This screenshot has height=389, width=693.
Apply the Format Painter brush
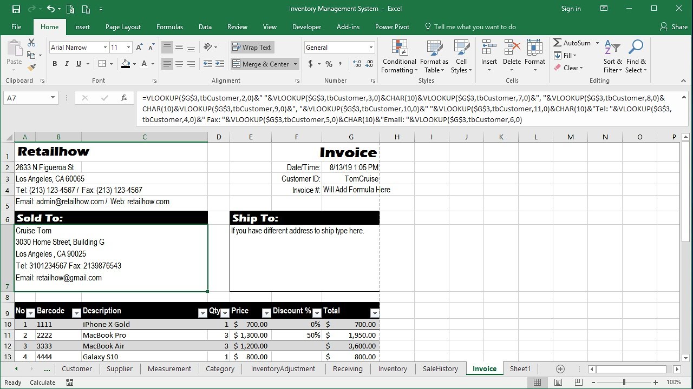[31, 68]
